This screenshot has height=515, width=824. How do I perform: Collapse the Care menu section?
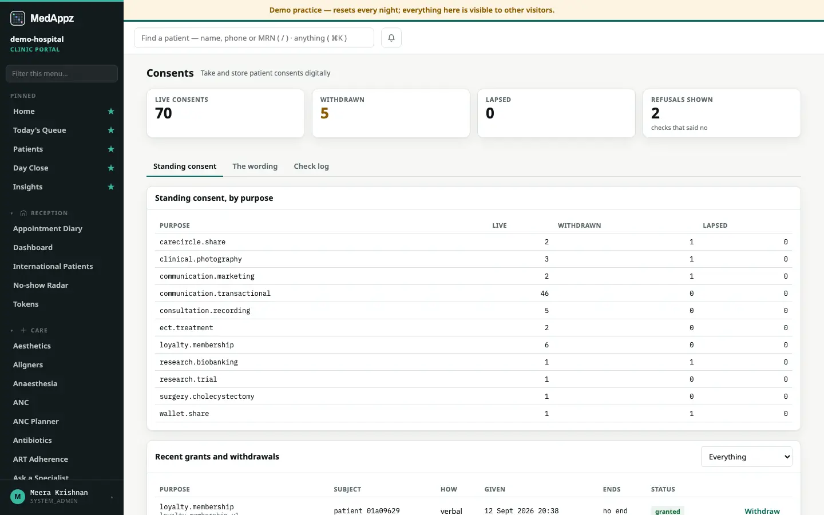point(11,331)
